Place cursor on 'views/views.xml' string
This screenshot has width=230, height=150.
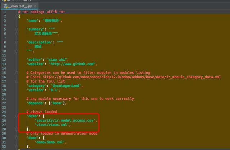[52, 125]
